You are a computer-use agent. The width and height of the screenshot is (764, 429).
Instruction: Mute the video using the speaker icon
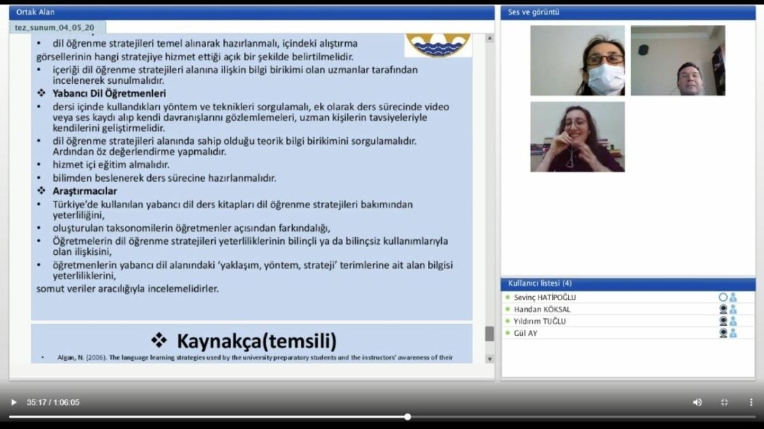[698, 402]
